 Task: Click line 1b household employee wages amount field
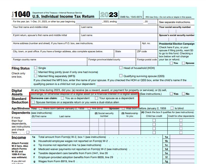(182, 141)
